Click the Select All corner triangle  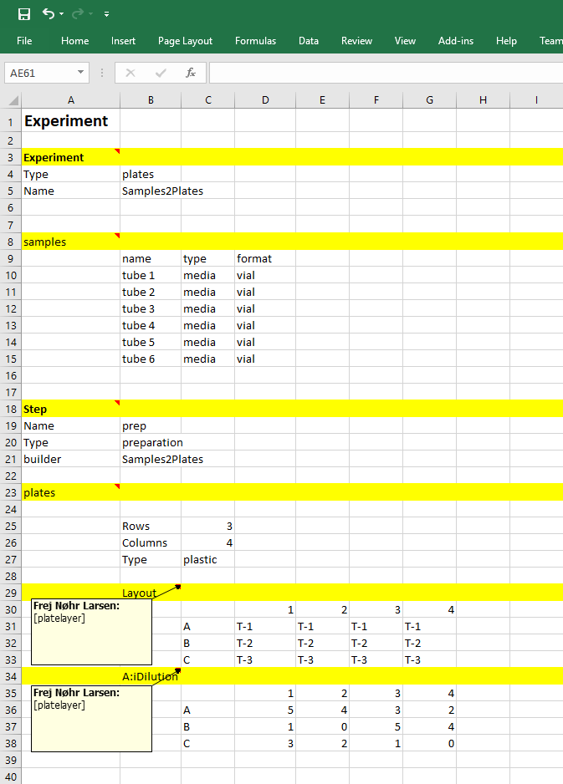[13, 100]
